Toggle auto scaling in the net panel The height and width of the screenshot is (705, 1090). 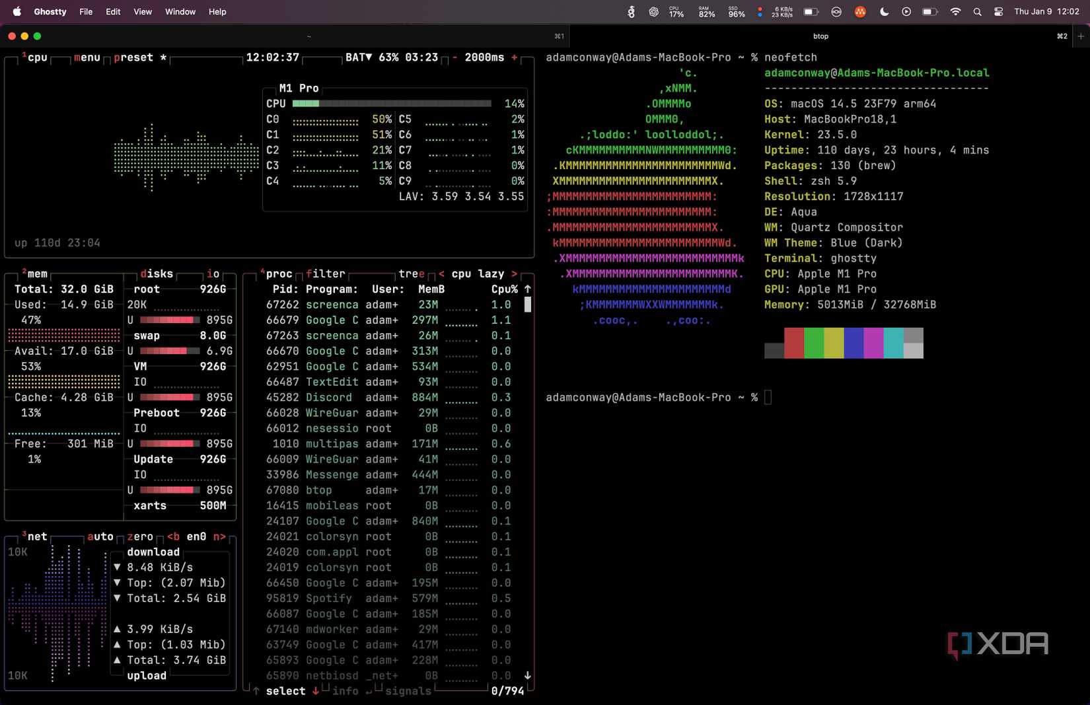coord(100,537)
